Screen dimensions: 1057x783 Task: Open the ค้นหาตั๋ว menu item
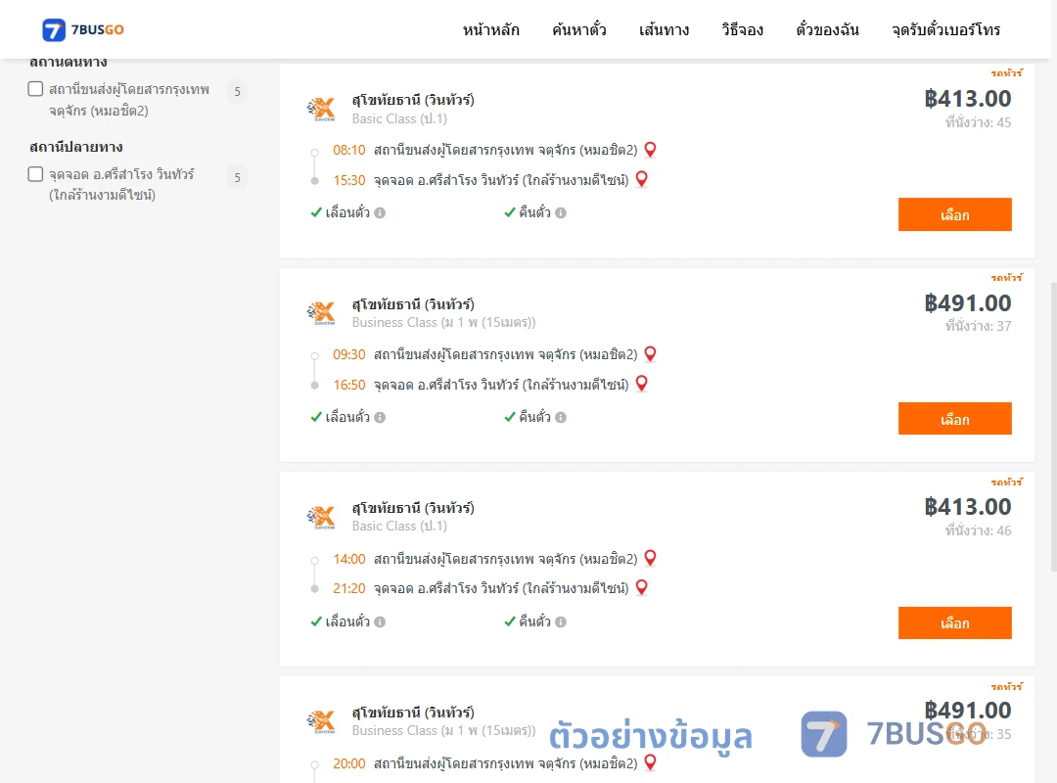579,29
